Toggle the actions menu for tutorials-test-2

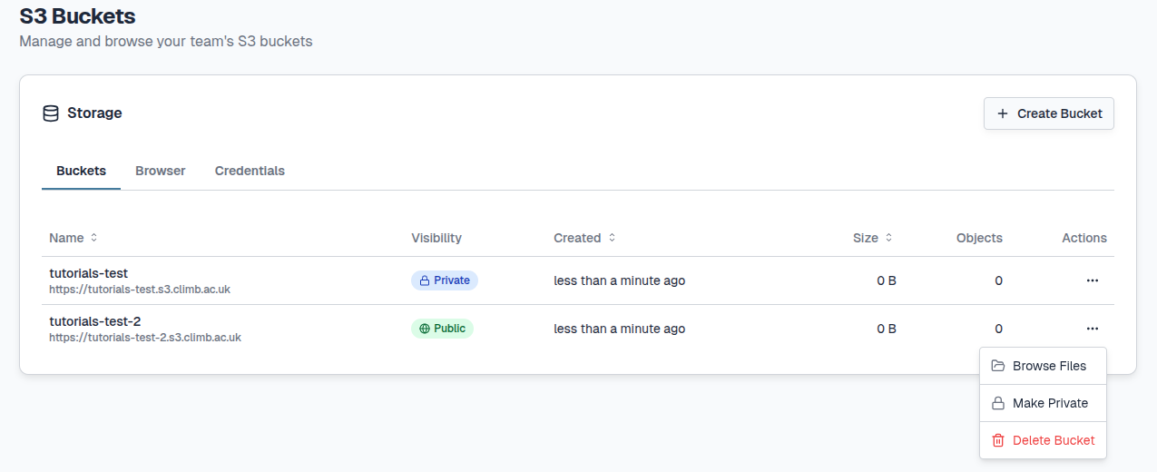tap(1092, 329)
